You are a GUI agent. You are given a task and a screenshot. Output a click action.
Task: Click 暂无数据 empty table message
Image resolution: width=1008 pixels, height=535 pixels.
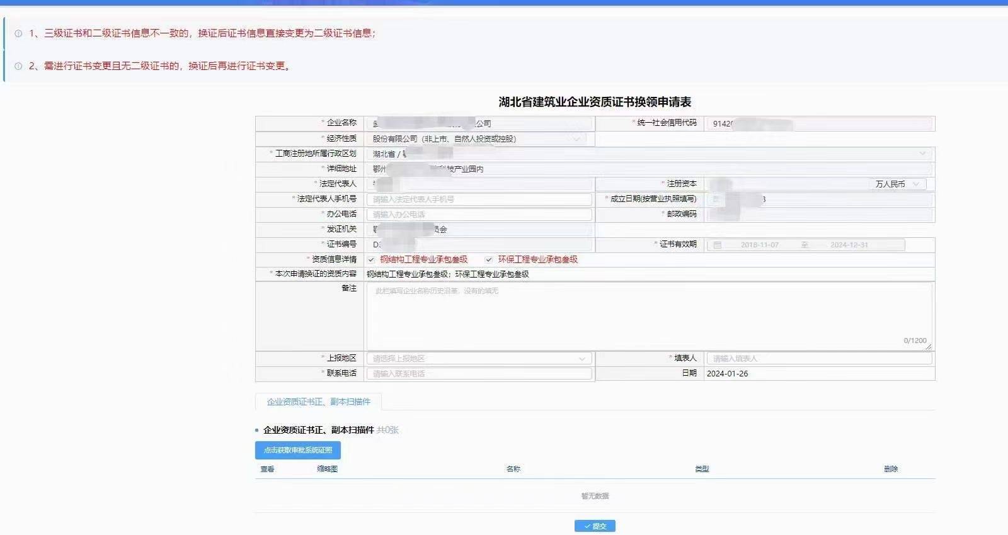click(595, 496)
